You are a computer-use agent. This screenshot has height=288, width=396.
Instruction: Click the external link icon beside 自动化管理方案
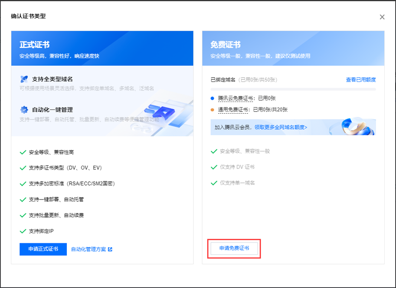coord(110,249)
